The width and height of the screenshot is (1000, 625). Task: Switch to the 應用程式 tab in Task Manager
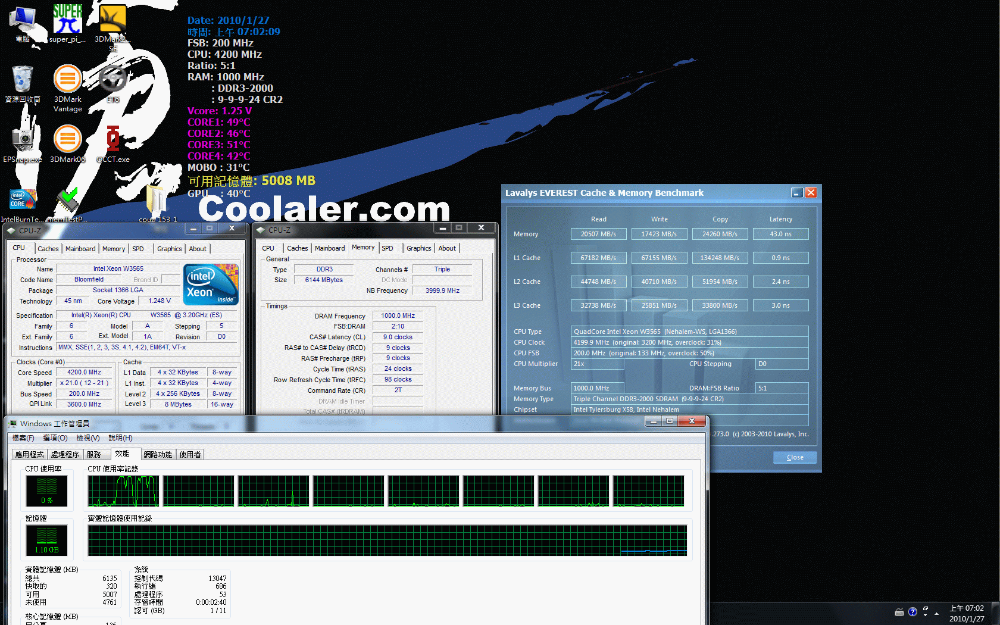click(29, 454)
